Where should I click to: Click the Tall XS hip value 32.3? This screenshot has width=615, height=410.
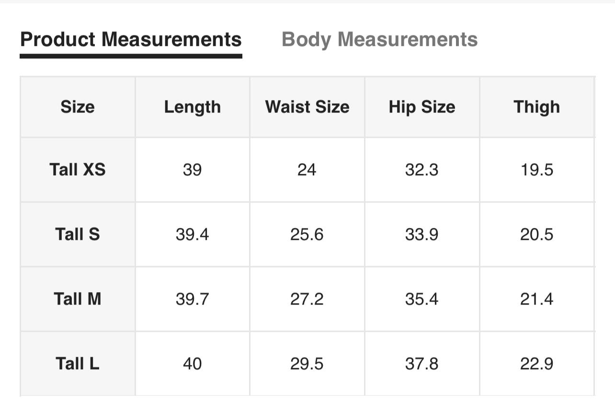422,170
